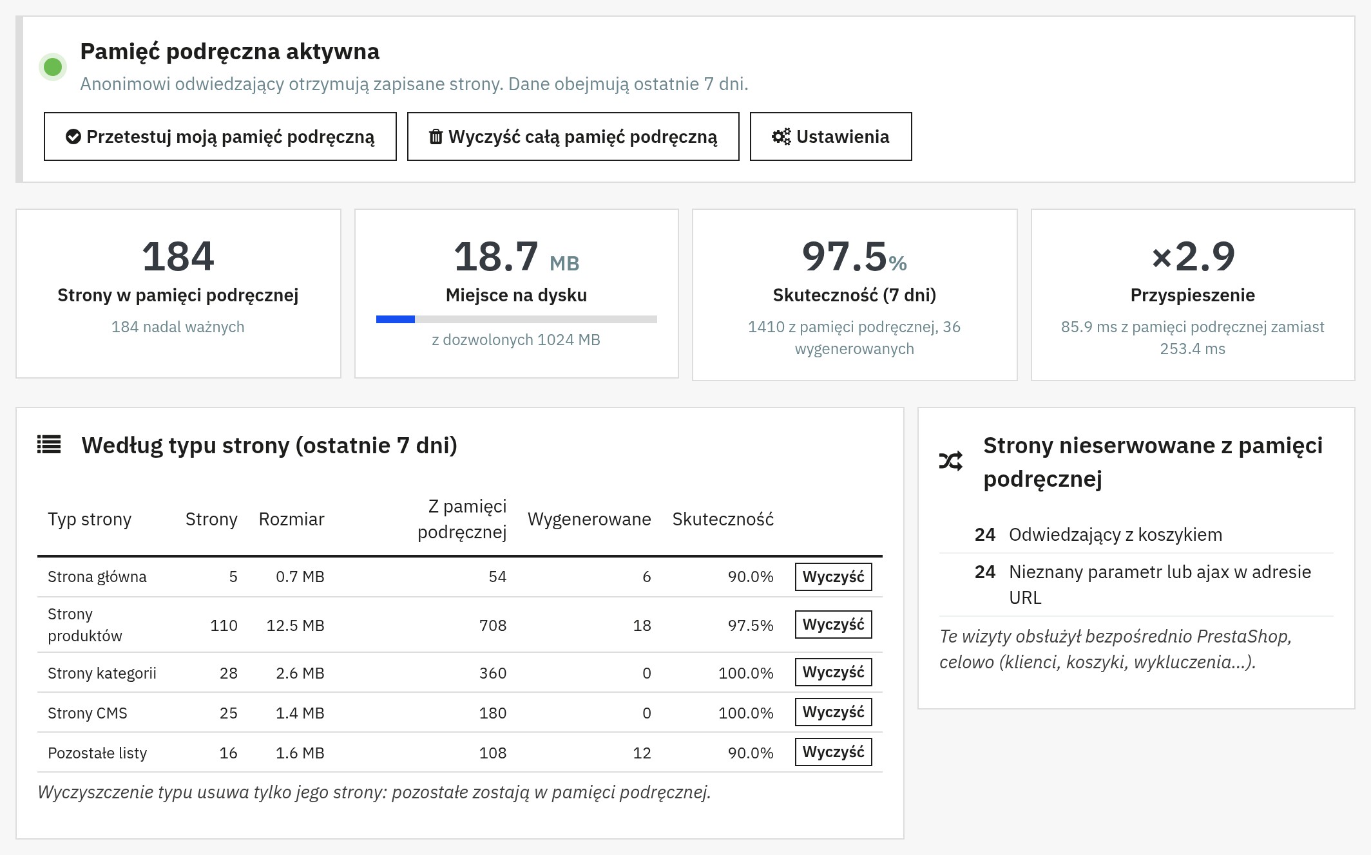Clear cache for Strony produktów row
Viewport: 1371px width, 855px height.
[834, 625]
